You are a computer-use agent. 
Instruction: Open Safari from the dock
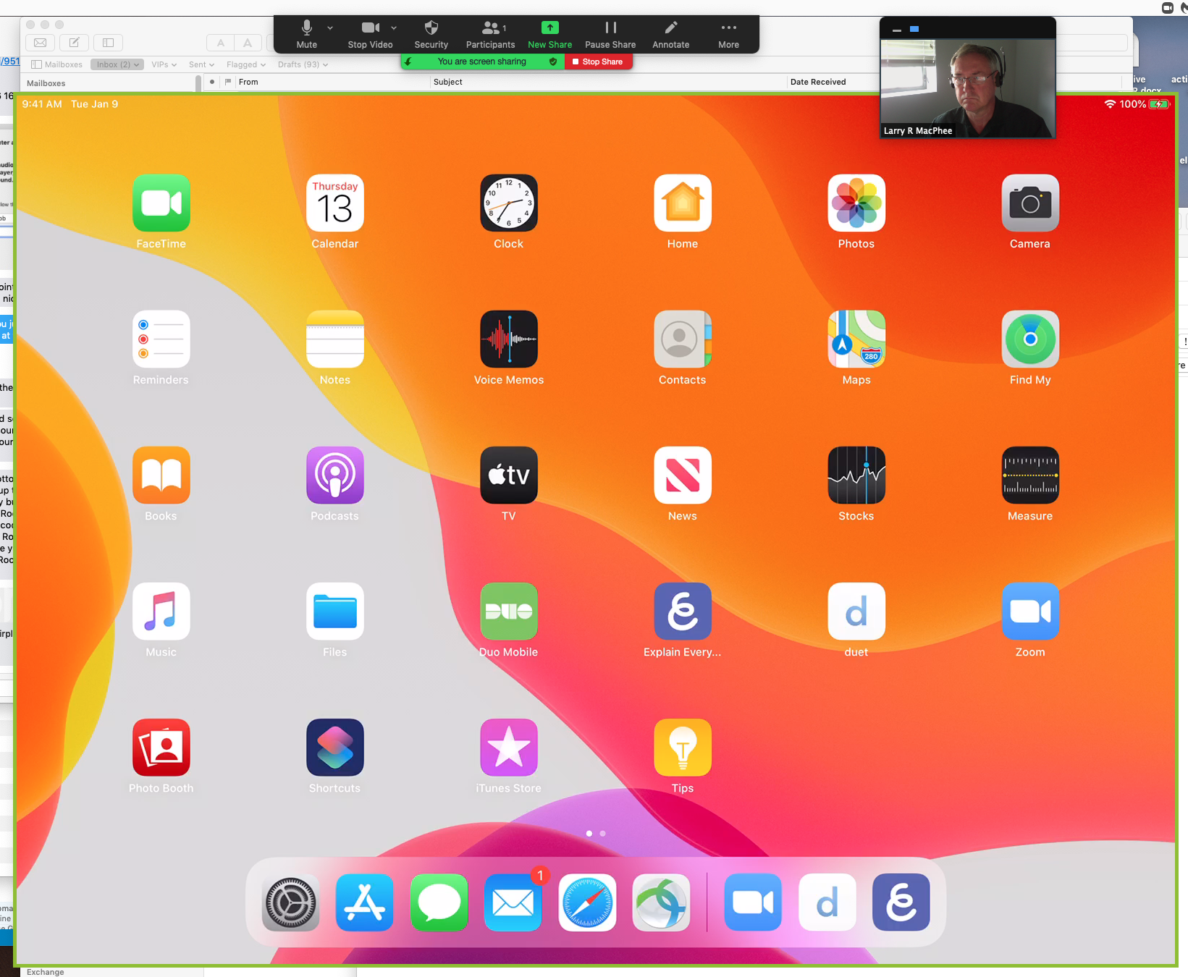click(x=587, y=902)
